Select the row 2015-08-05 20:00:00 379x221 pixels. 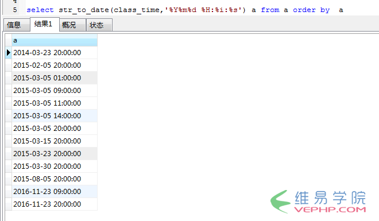(55, 179)
